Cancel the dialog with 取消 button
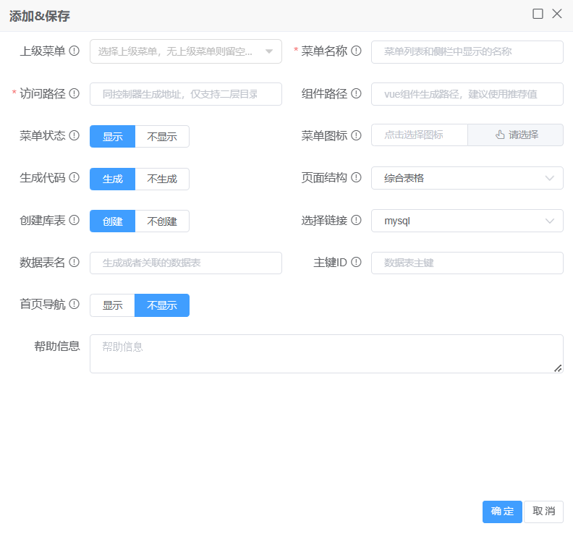This screenshot has height=534, width=573. click(543, 512)
